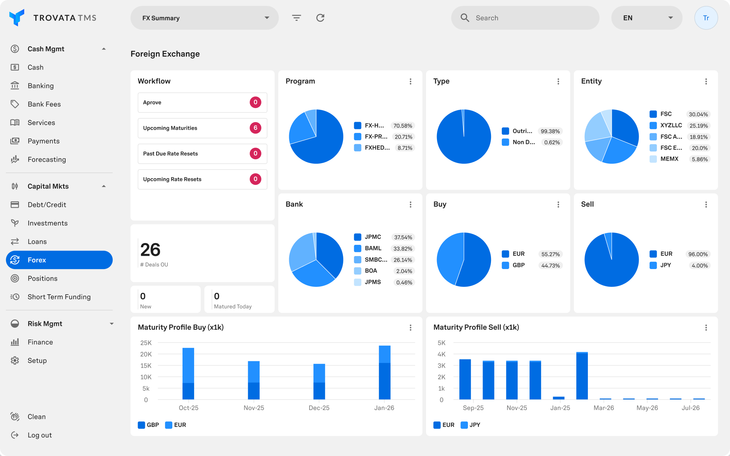Open Bank chart three-dot menu
The width and height of the screenshot is (730, 456).
pyautogui.click(x=410, y=204)
